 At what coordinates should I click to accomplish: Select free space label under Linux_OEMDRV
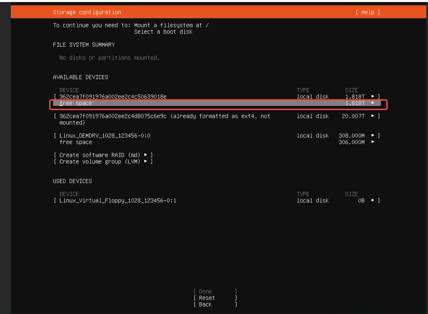coord(76,142)
